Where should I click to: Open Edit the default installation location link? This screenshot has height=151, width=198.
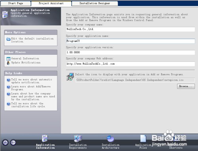32,40
